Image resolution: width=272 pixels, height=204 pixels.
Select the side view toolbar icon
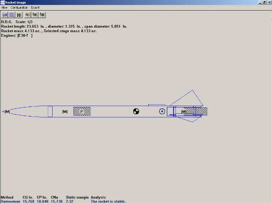5,15
